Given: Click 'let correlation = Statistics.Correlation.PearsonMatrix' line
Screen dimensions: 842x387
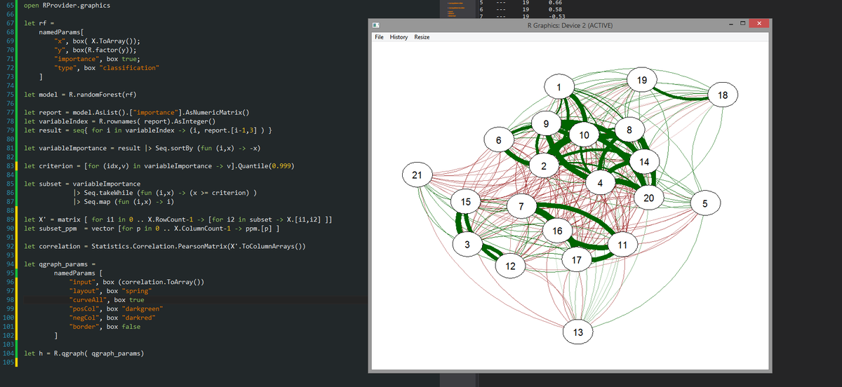Looking at the screenshot, I should [x=164, y=247].
